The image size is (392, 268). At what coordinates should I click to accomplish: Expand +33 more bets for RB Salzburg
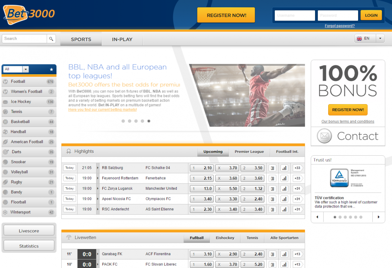pos(298,168)
